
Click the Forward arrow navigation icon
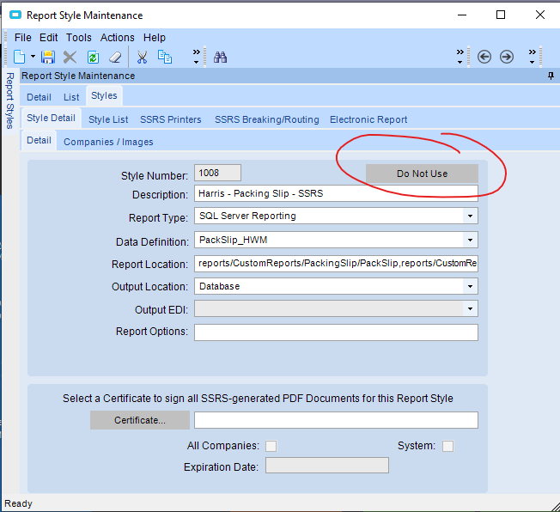(507, 57)
